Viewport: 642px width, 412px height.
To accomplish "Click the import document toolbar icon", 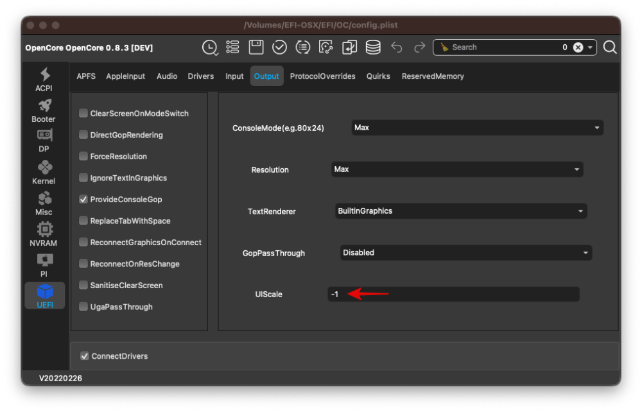I will 349,47.
